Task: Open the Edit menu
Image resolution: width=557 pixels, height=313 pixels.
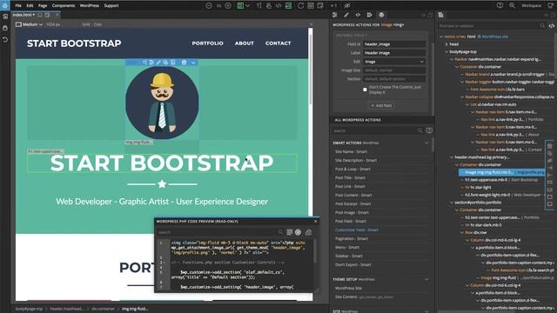Action: [x=30, y=6]
